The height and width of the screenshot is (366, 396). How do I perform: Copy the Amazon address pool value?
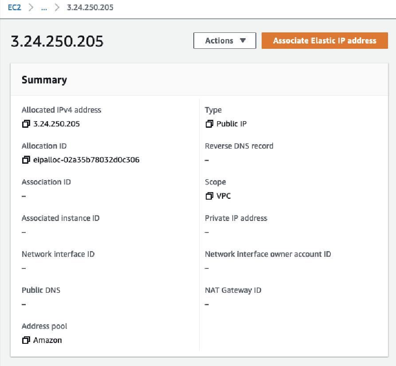tap(26, 340)
